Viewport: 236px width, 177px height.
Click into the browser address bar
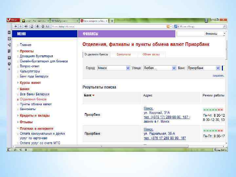108,27
